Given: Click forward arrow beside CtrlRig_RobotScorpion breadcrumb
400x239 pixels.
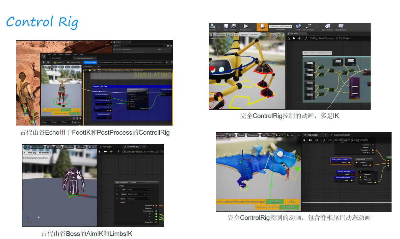Looking at the screenshot, I should tap(299, 38).
